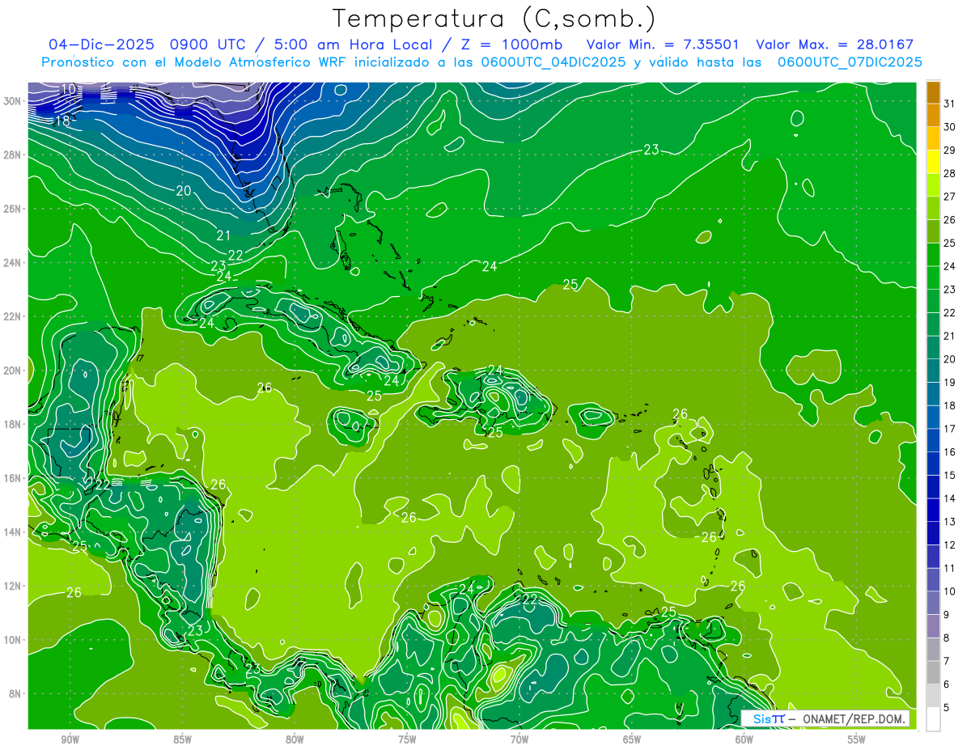Image resolution: width=971 pixels, height=750 pixels.
Task: Click the 12N latitude axis label
Action: point(11,586)
